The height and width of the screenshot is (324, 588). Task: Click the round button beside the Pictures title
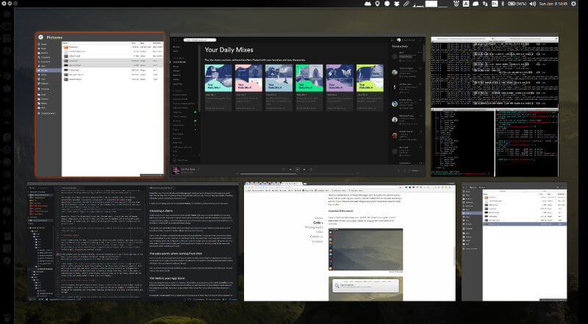[x=41, y=37]
